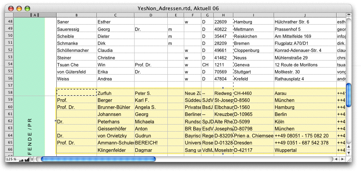Click the split pane handle above scrollbar

[x=349, y=15]
